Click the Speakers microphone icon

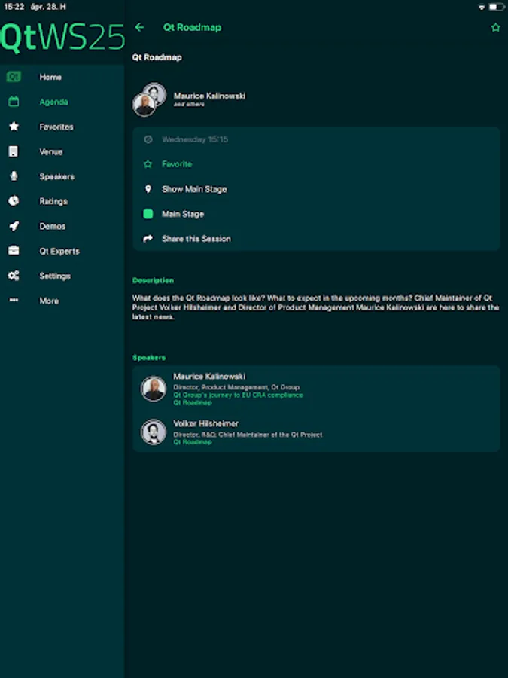pos(14,176)
